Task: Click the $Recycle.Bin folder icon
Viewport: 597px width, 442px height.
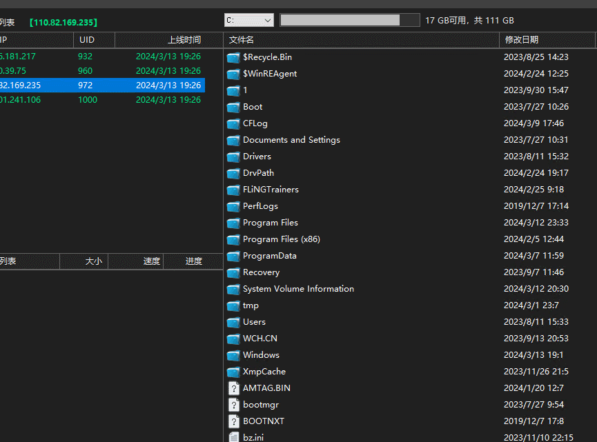Action: [233, 57]
